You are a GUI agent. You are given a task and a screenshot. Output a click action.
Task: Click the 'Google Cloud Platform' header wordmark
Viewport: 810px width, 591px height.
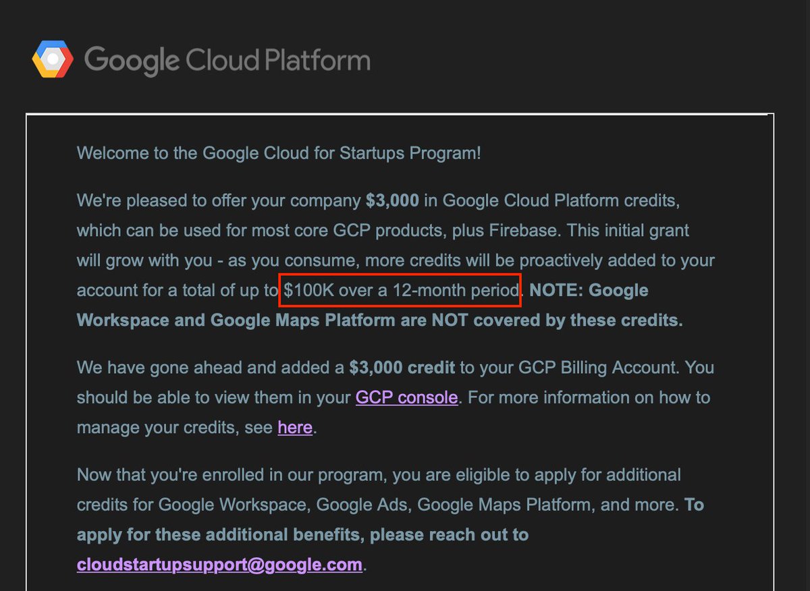[227, 60]
